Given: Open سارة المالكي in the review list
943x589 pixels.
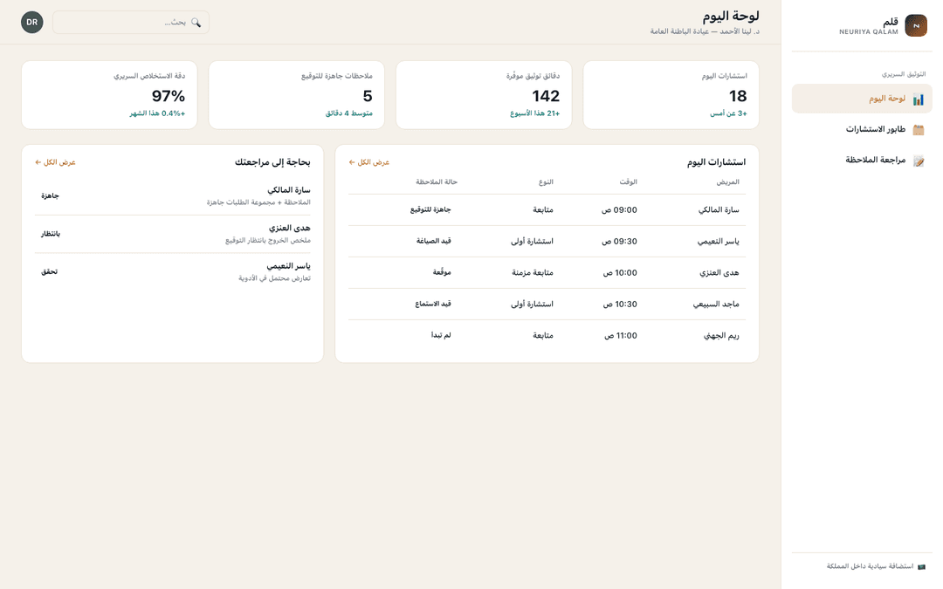Looking at the screenshot, I should click(173, 196).
